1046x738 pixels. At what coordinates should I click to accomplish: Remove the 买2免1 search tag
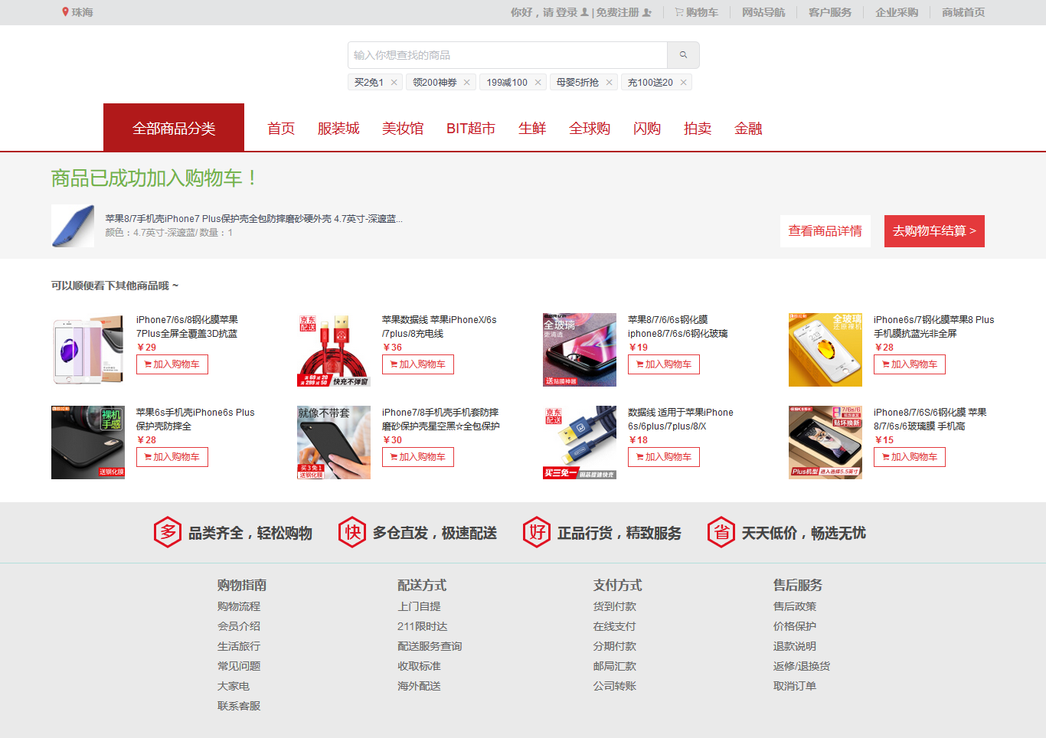point(394,83)
